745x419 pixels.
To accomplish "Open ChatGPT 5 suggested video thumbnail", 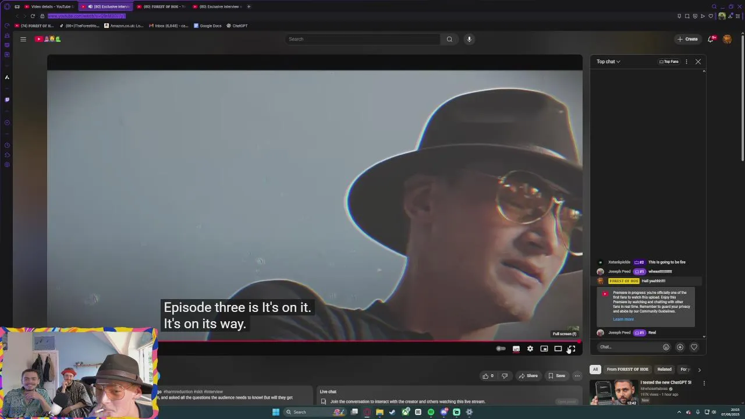I will pos(613,393).
